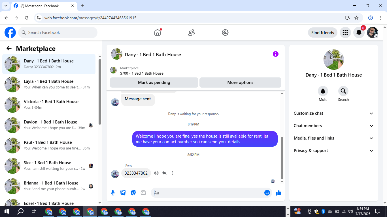Click the Mark as pending button
This screenshot has height=217, width=387.
pyautogui.click(x=154, y=83)
